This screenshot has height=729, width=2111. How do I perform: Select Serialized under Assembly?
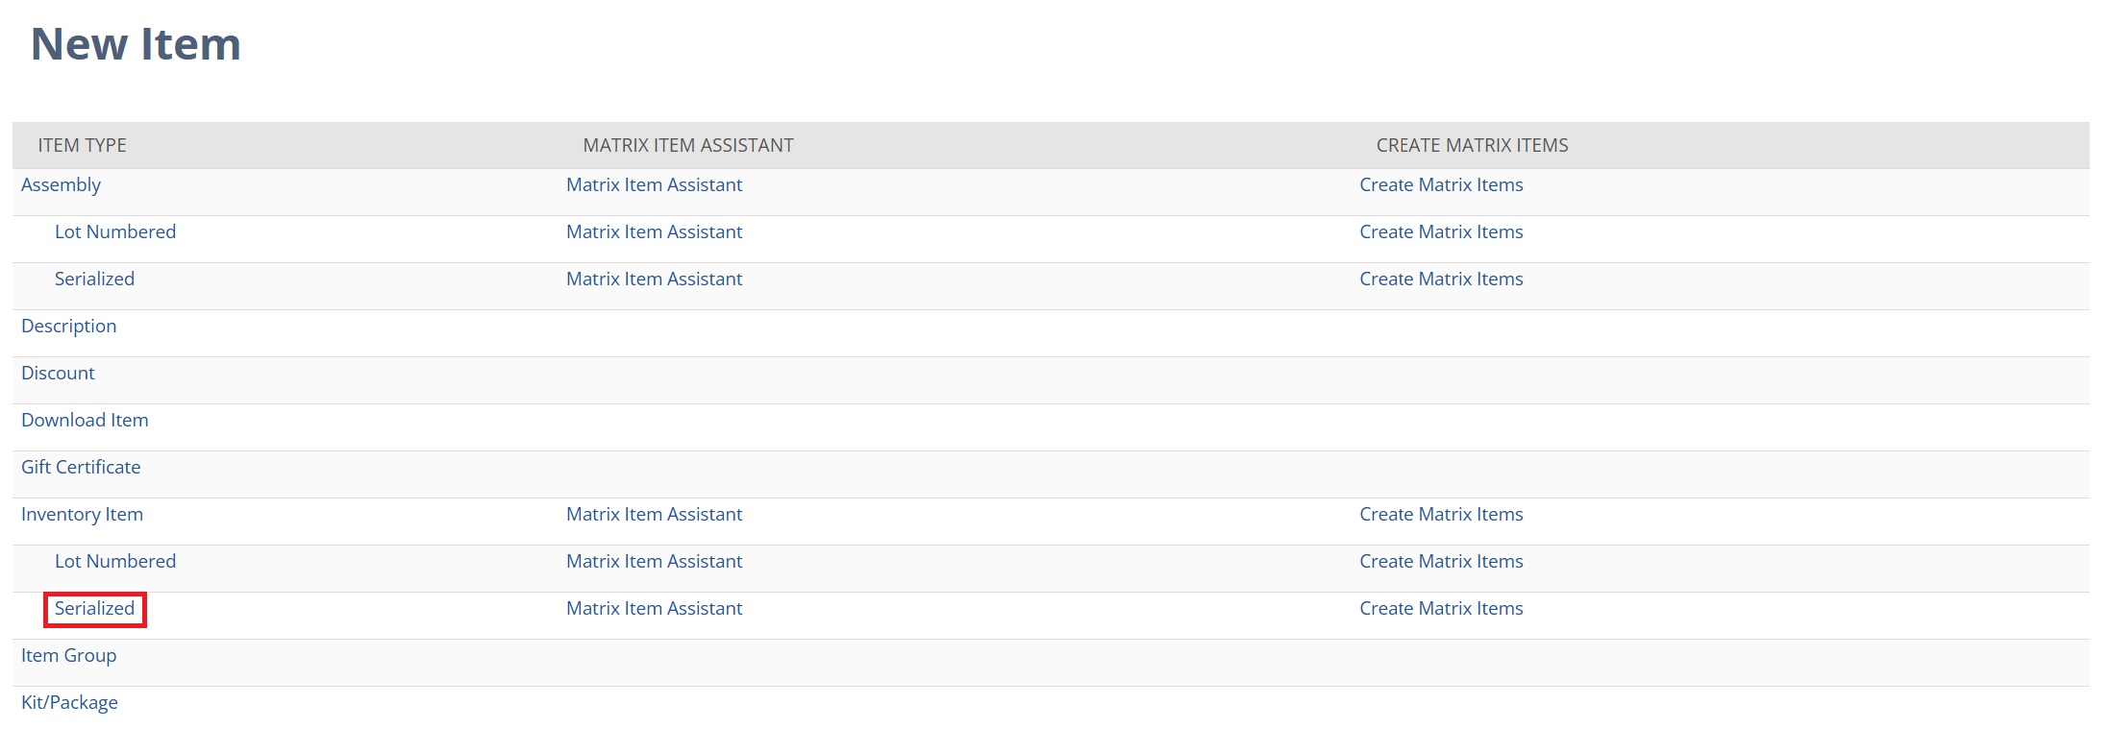coord(94,279)
